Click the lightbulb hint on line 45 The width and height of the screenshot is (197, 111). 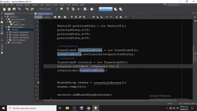tap(38, 83)
